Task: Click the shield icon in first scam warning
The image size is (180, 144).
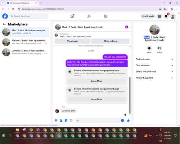Action: 70,72
